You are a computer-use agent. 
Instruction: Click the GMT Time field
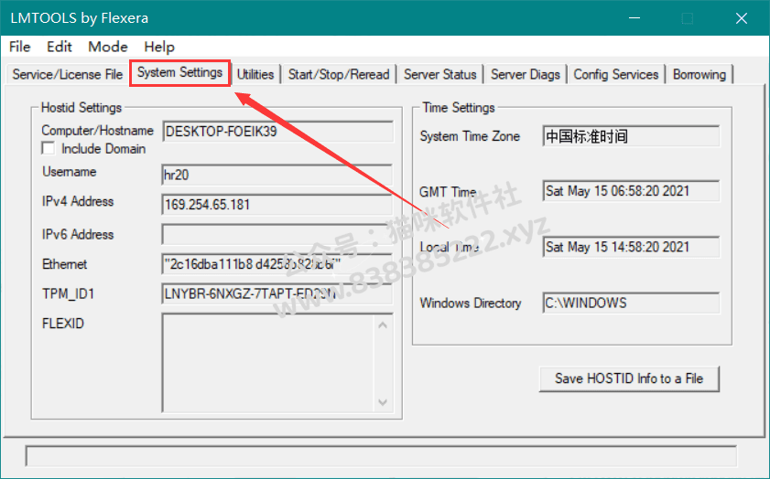[631, 191]
